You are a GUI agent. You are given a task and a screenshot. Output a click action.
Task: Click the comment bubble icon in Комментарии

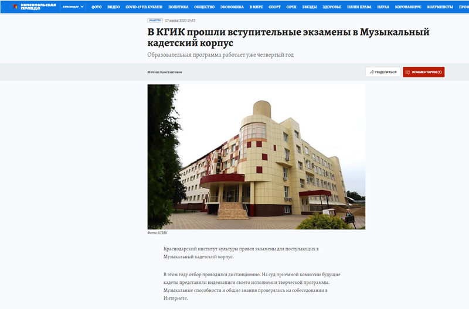coord(407,72)
